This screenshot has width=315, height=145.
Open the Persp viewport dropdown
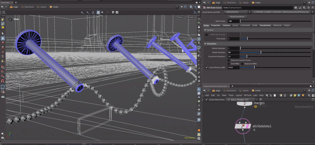(x=180, y=17)
